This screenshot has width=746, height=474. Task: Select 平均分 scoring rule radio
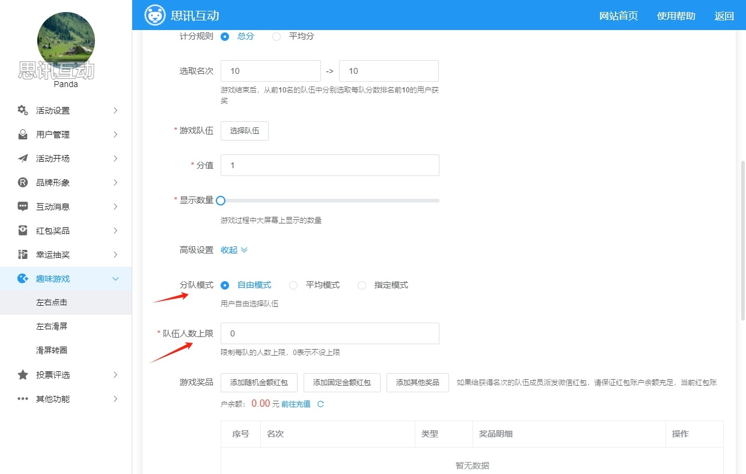pos(277,36)
